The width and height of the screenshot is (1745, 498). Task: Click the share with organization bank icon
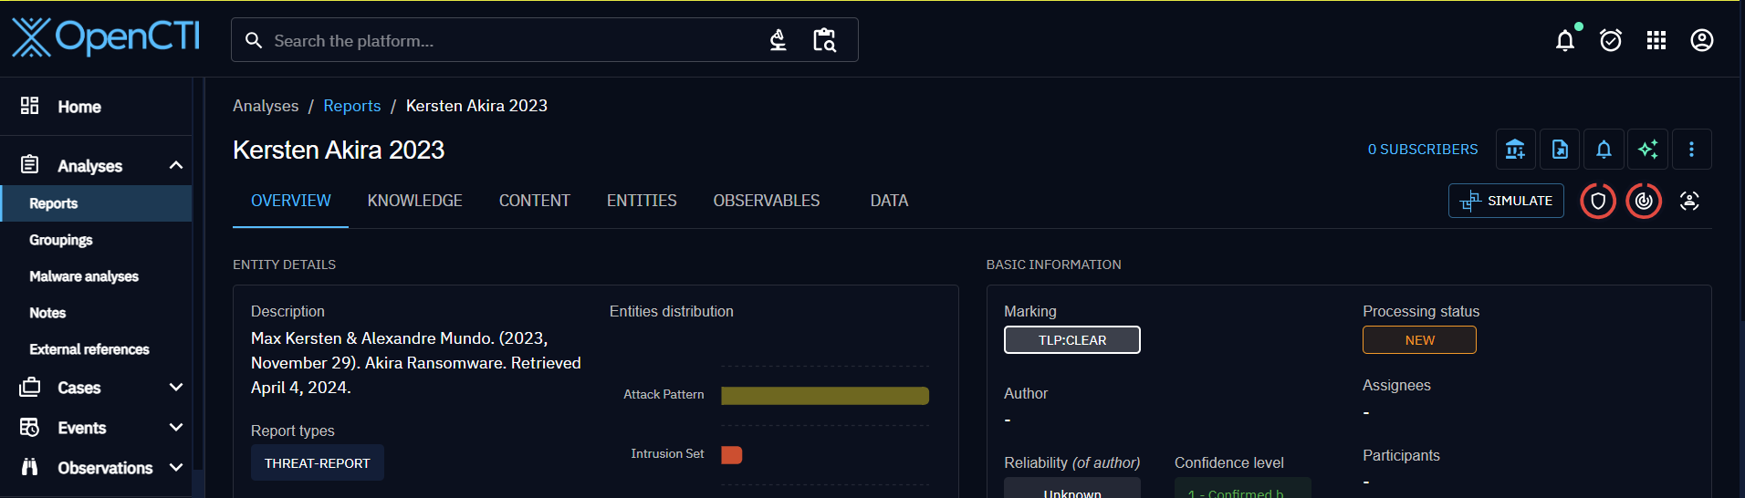tap(1515, 150)
